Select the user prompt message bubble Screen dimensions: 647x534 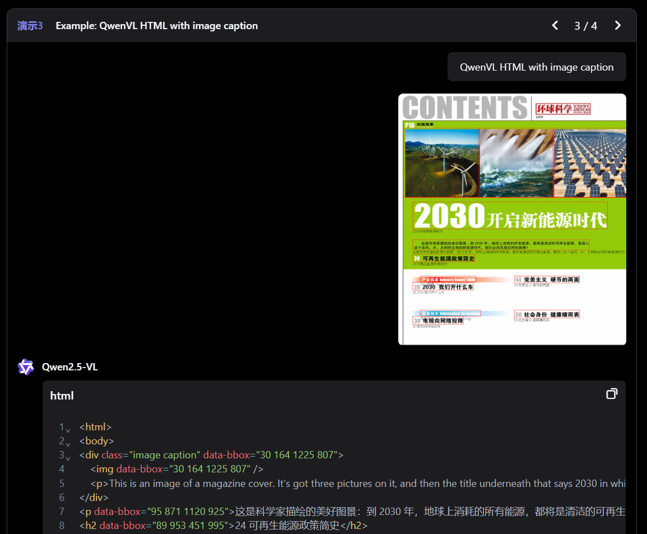[536, 67]
